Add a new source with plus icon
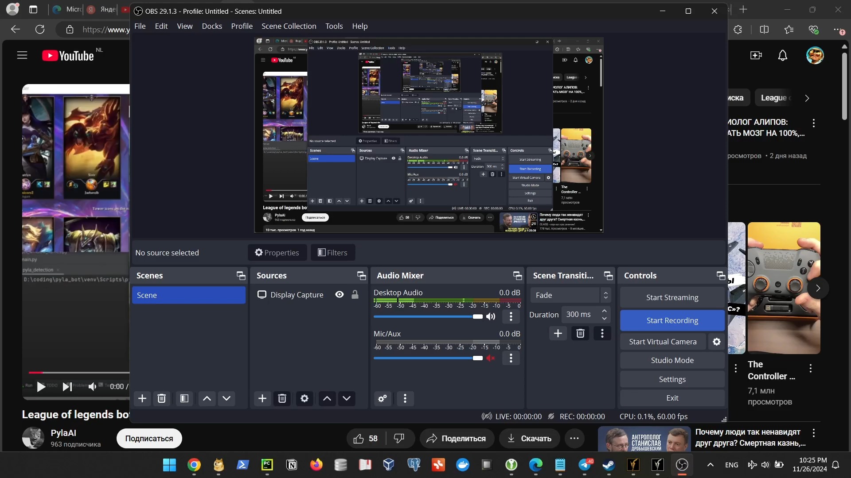The height and width of the screenshot is (478, 851). (262, 398)
